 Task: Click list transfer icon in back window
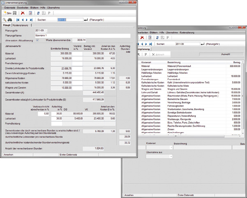coord(162,37)
